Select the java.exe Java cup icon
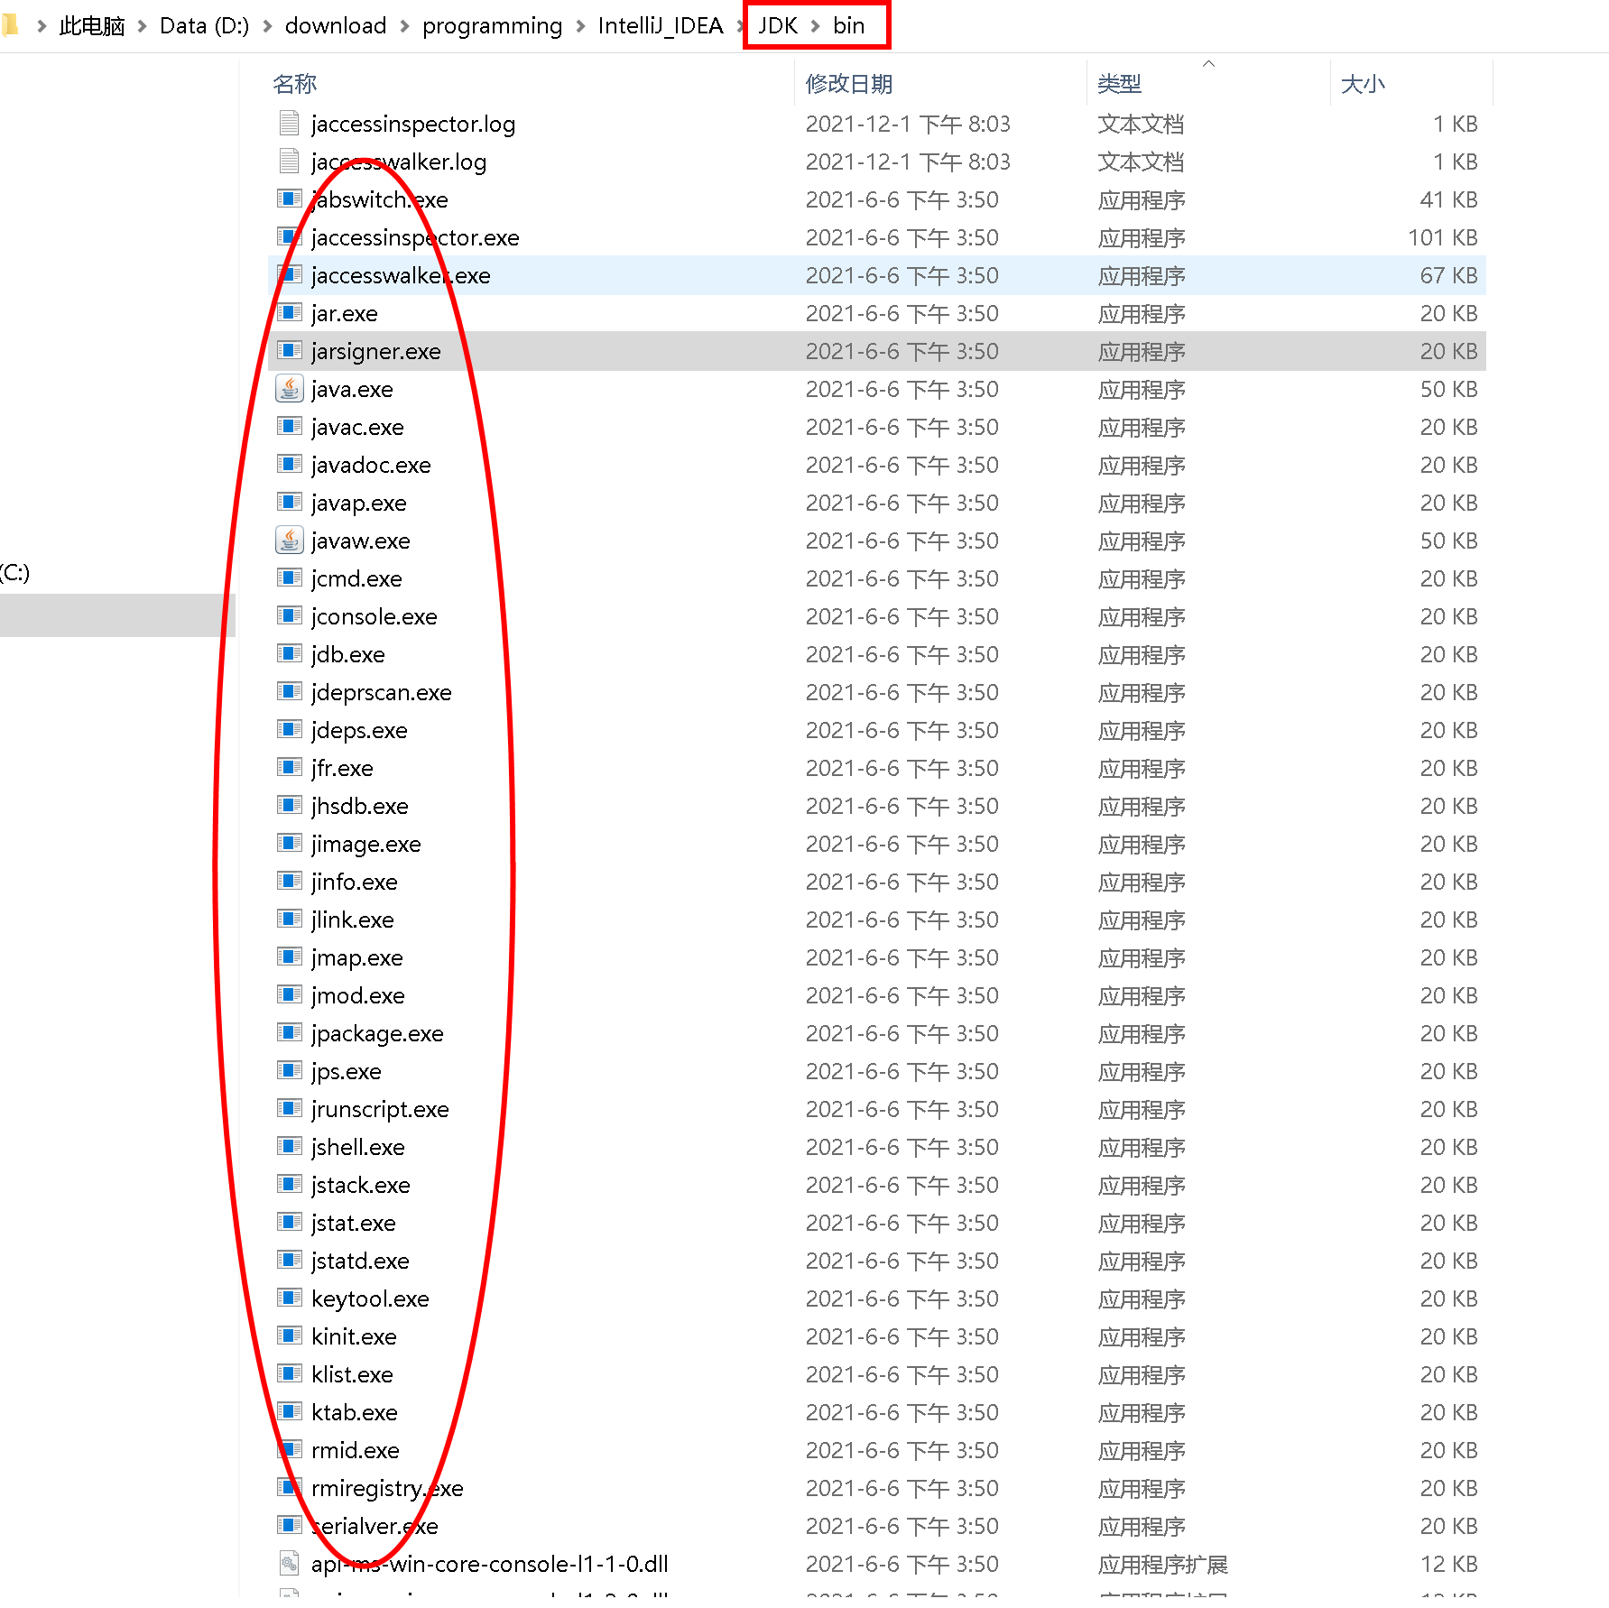This screenshot has height=1608, width=1609. [x=289, y=388]
